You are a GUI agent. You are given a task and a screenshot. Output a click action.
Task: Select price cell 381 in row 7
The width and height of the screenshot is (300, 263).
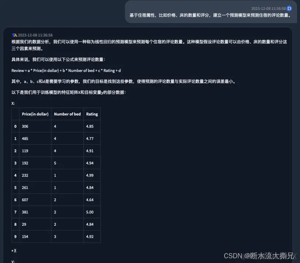pyautogui.click(x=35, y=212)
